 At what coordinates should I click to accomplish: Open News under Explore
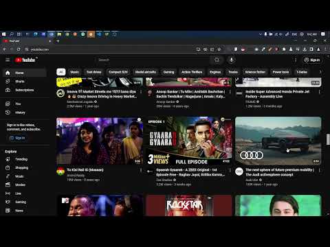[x=25, y=211]
